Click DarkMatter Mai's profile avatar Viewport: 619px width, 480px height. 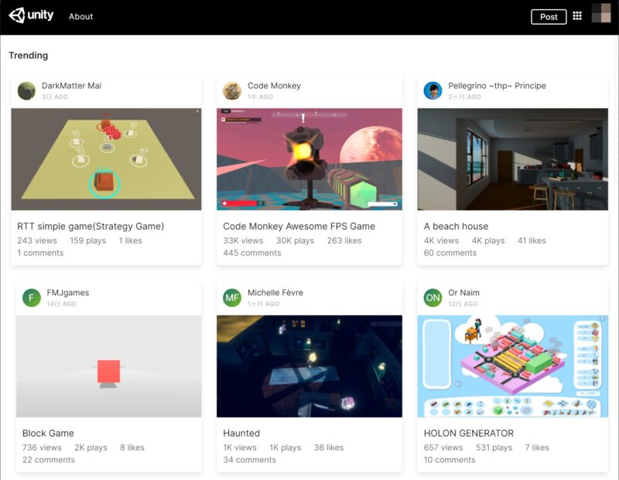[25, 90]
